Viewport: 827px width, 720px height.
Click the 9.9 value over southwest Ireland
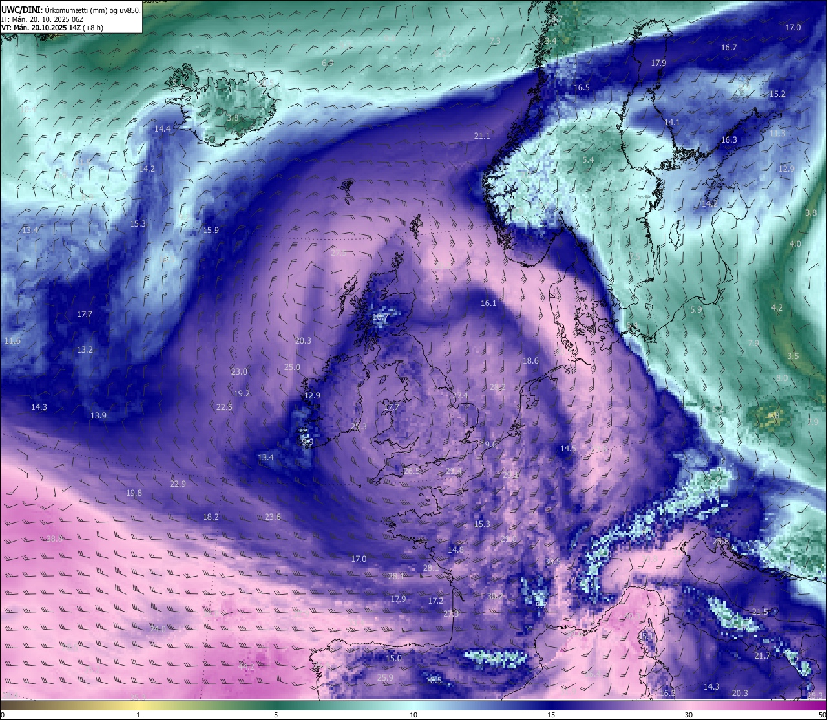click(308, 442)
